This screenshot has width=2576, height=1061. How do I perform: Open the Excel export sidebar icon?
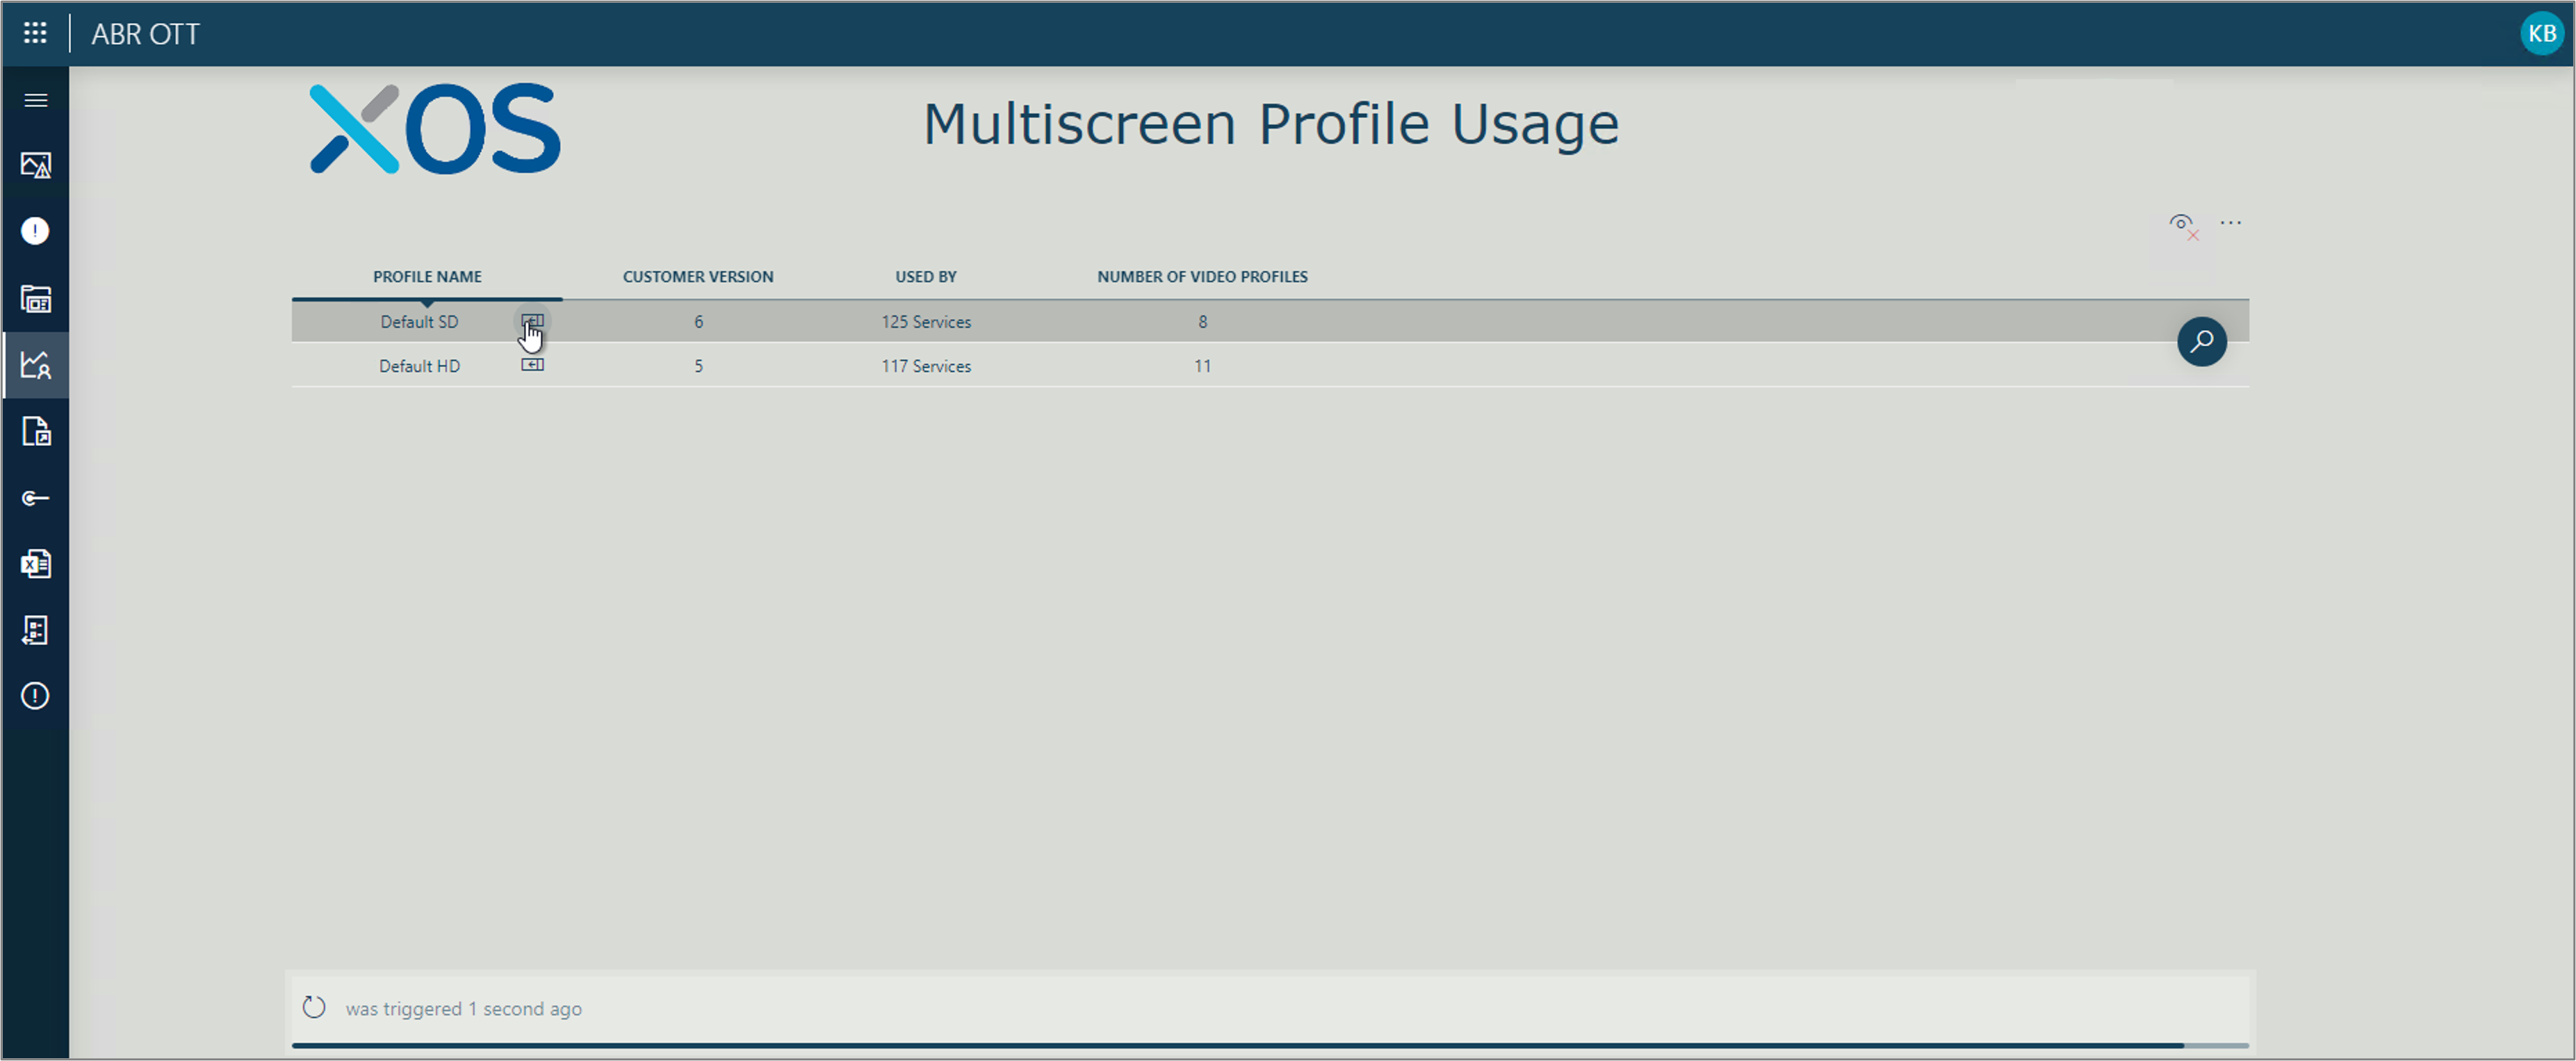[x=36, y=564]
